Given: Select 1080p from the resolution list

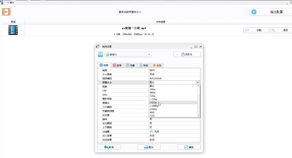Looking at the screenshot, I should [153, 103].
